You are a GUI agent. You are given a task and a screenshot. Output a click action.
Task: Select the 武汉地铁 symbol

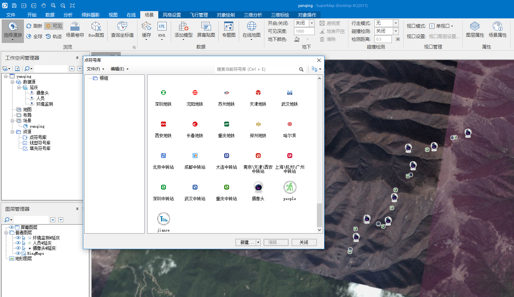click(290, 98)
